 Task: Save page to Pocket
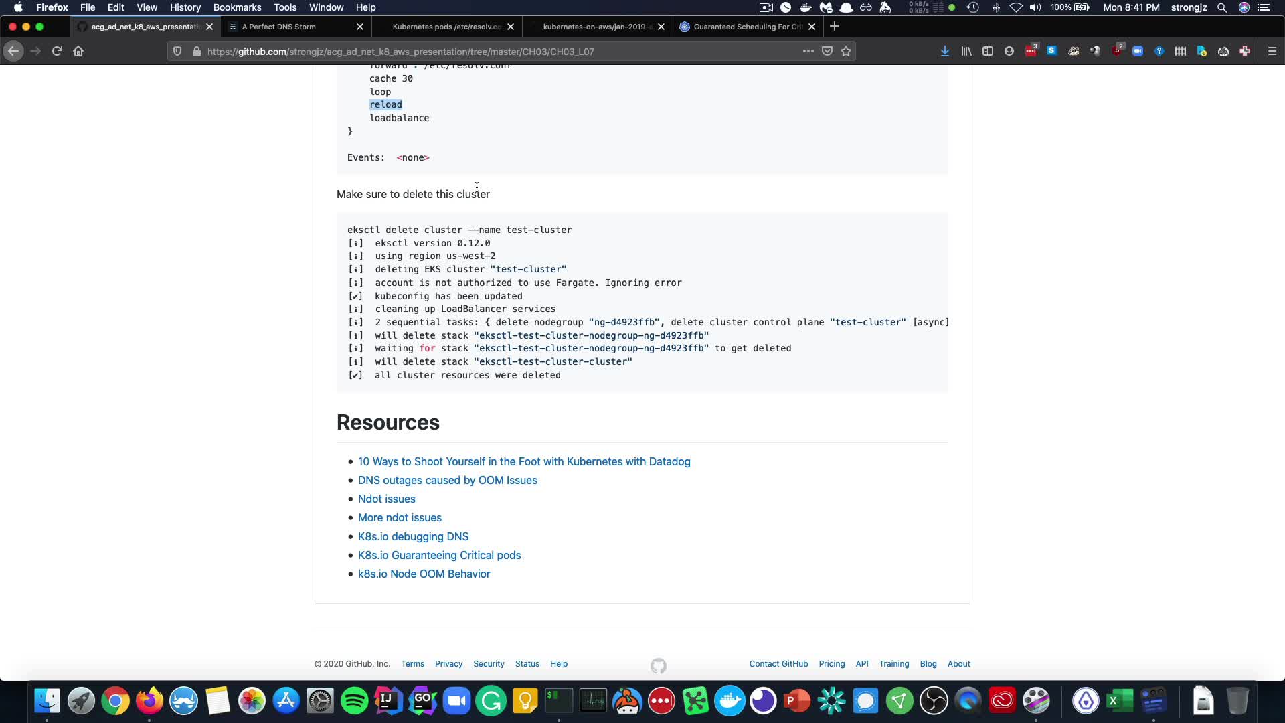[827, 51]
